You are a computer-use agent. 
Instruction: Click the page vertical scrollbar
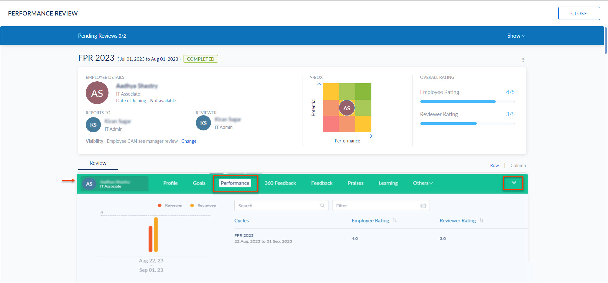[606, 41]
